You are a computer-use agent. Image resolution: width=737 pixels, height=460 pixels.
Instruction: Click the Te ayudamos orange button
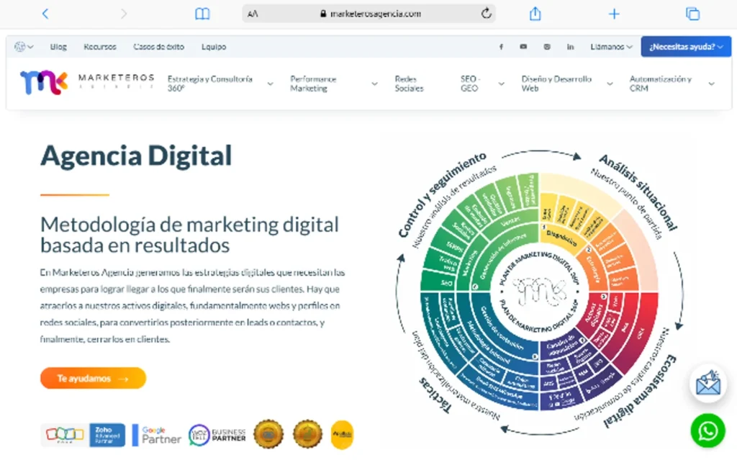click(x=93, y=378)
